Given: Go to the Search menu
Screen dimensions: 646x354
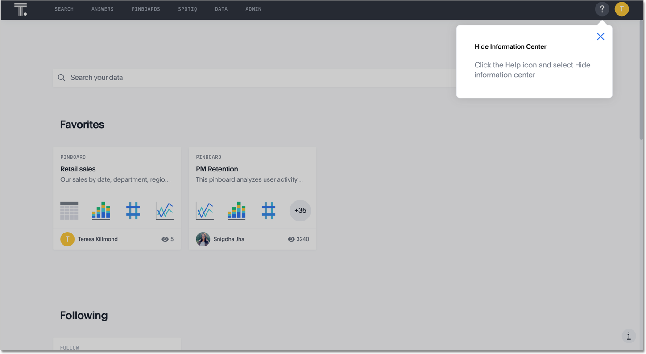Looking at the screenshot, I should pos(64,9).
